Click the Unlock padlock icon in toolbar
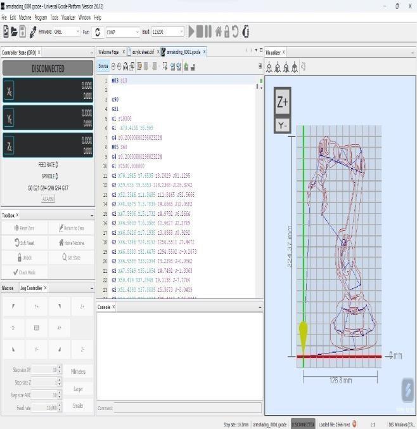 pos(227,32)
